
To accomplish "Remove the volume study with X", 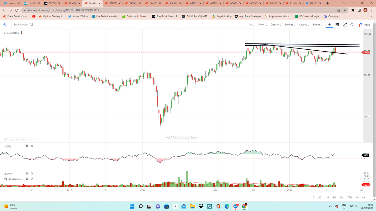I will tap(32, 173).
